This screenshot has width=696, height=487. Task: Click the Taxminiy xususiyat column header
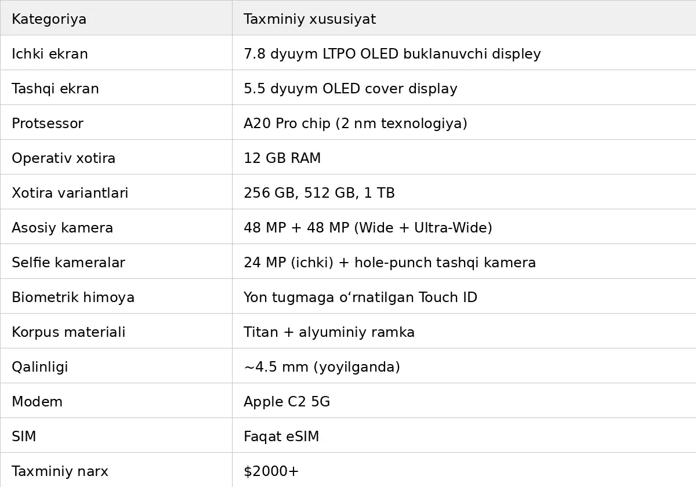(x=310, y=19)
